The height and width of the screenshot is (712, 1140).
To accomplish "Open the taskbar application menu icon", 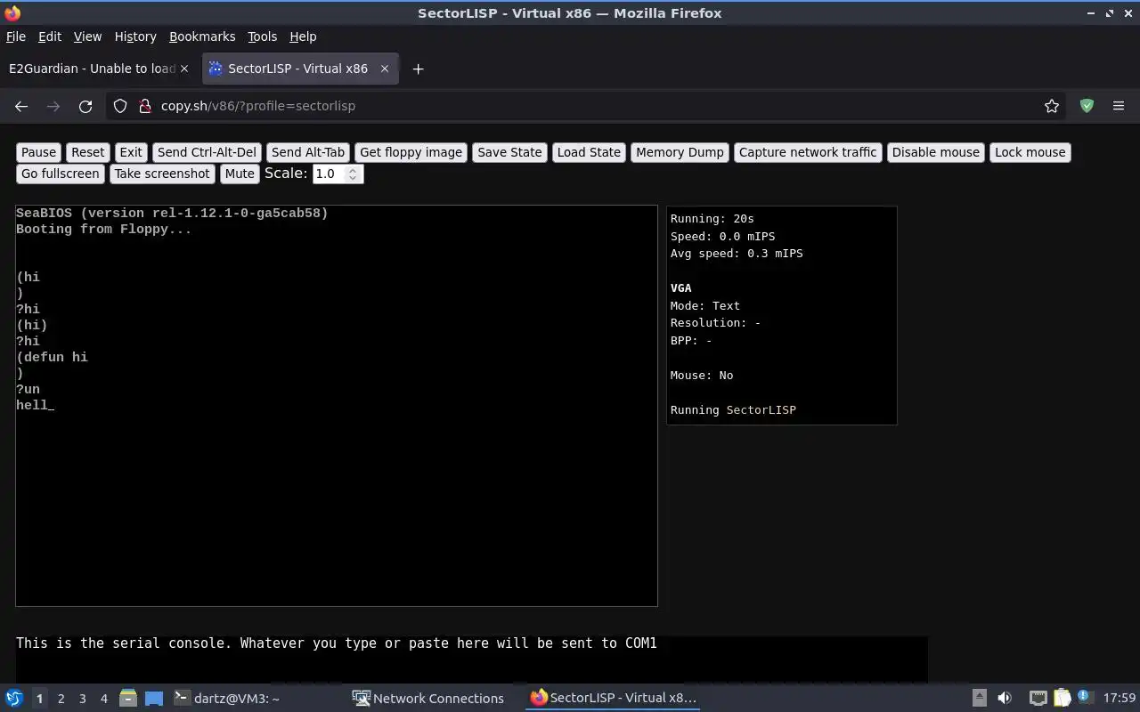I will pyautogui.click(x=14, y=698).
